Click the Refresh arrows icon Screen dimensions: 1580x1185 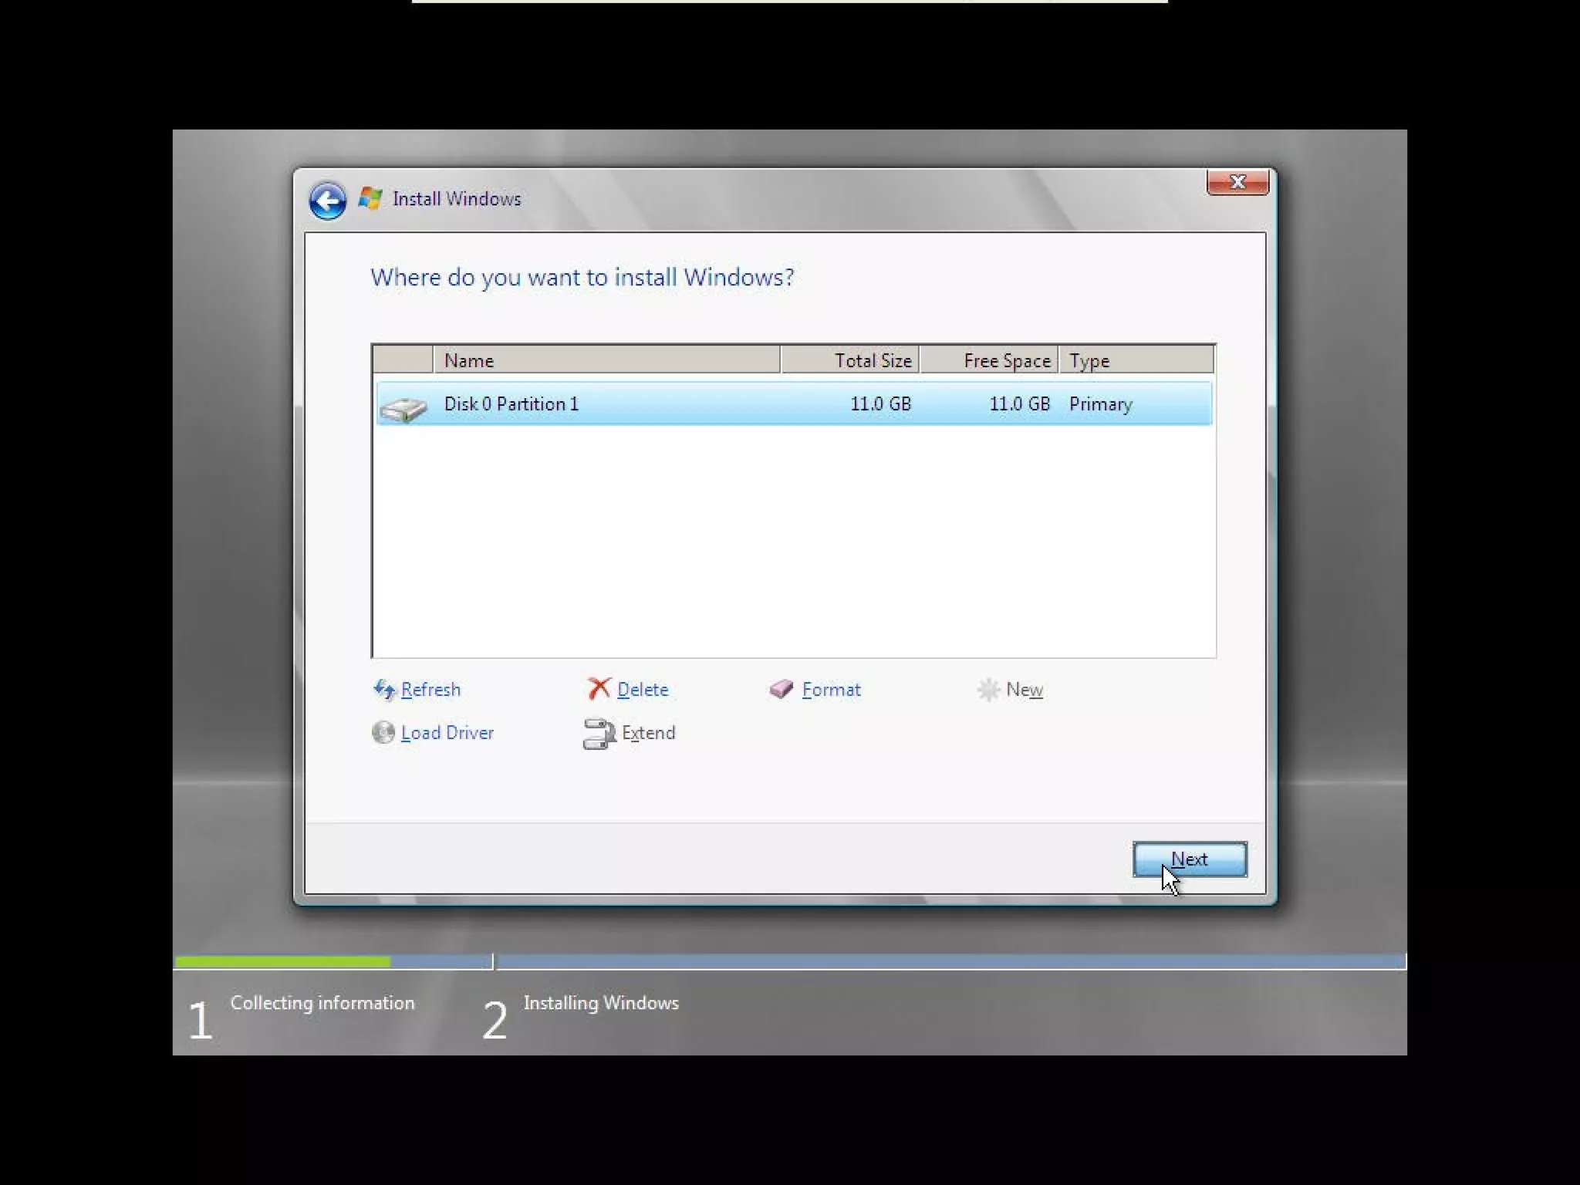tap(384, 689)
